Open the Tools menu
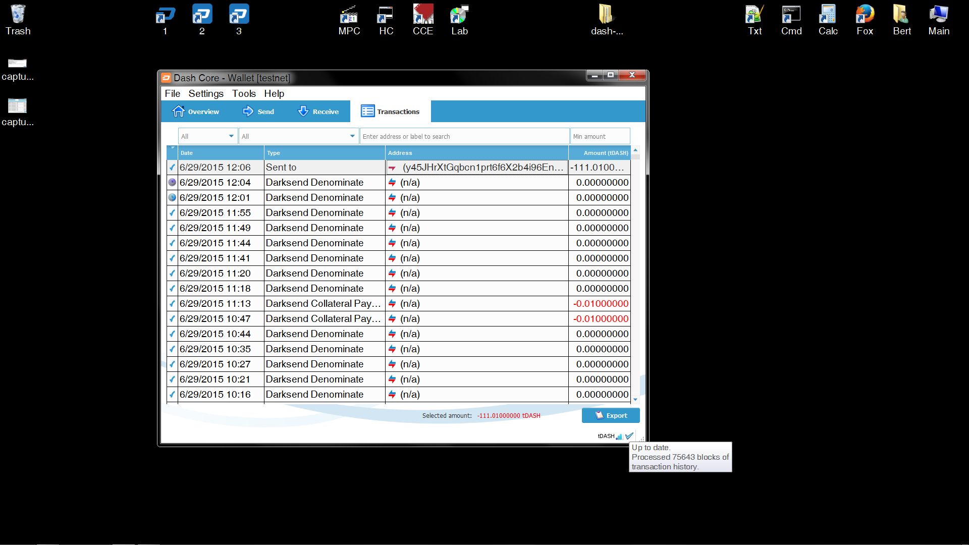This screenshot has width=969, height=545. pyautogui.click(x=244, y=93)
